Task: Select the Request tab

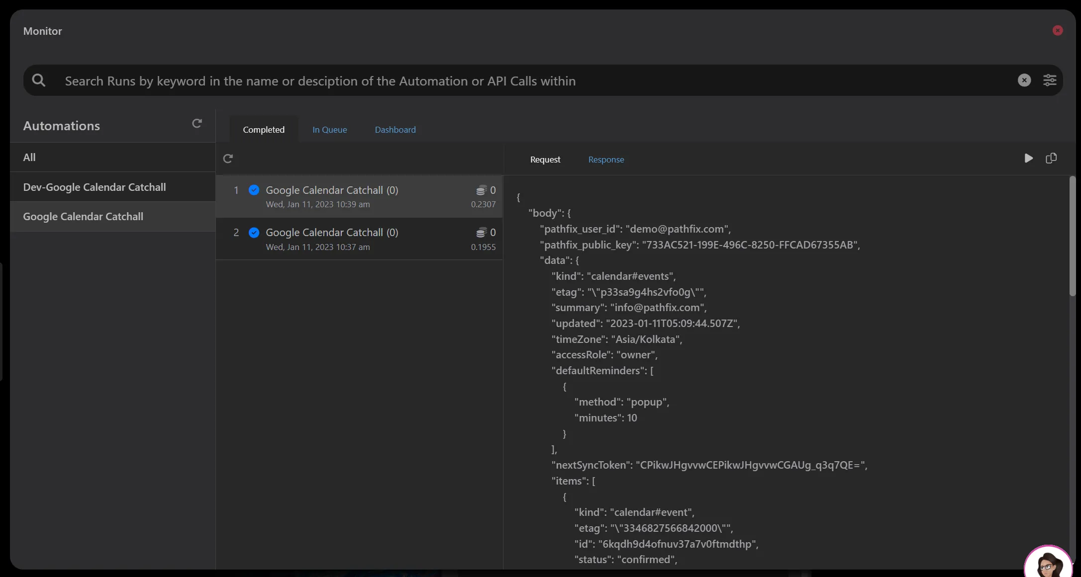Action: (545, 160)
